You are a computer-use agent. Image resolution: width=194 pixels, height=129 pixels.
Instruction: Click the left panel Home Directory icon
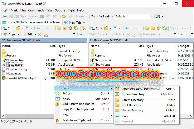[x=70, y=28]
